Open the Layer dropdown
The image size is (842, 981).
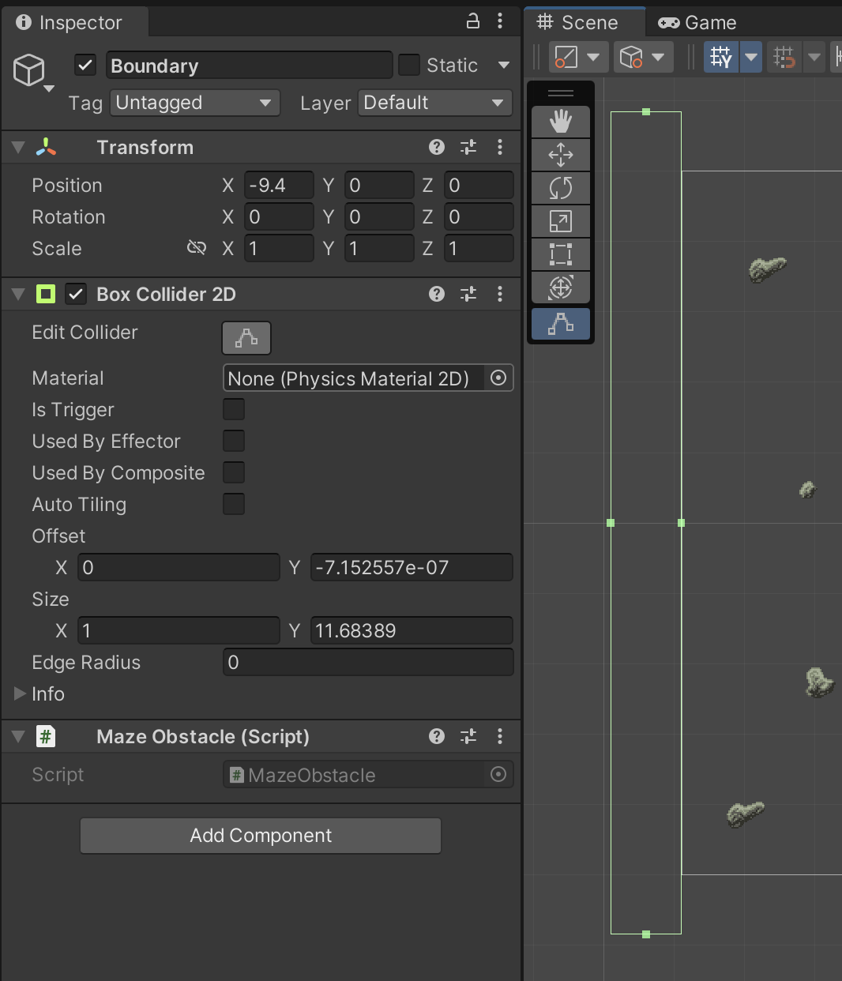coord(434,103)
